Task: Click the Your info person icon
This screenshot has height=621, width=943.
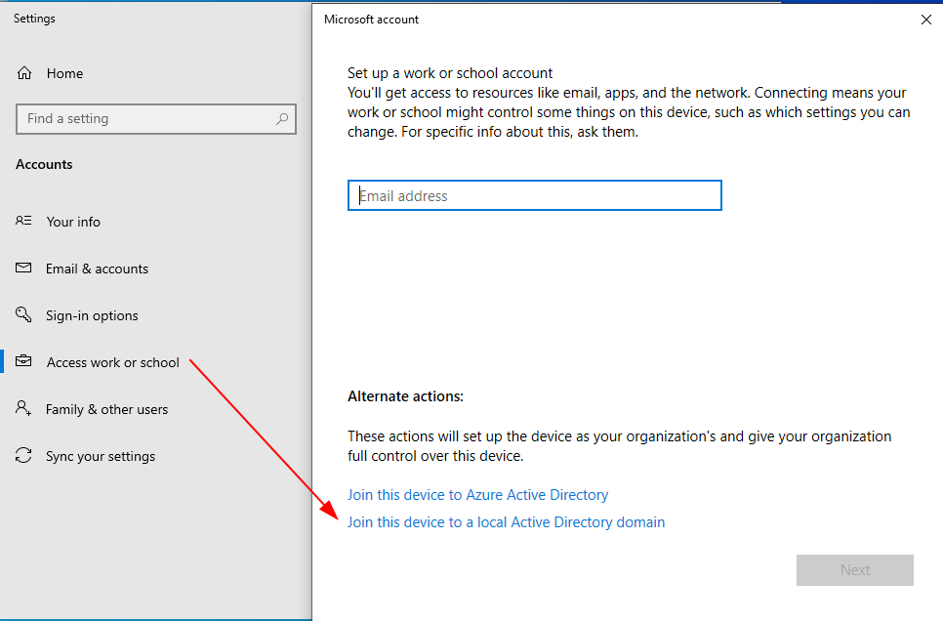Action: (23, 221)
